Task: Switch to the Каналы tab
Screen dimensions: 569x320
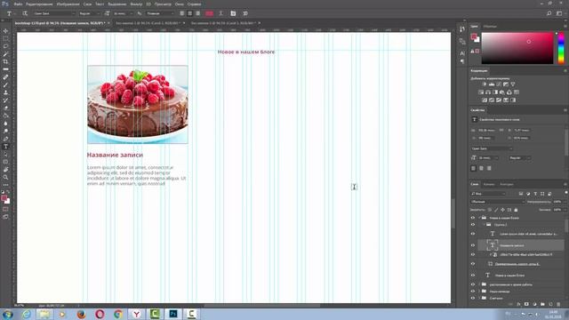Action: point(489,184)
